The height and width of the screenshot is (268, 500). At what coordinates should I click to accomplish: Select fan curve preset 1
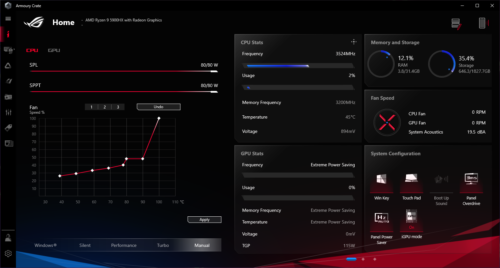(91, 107)
